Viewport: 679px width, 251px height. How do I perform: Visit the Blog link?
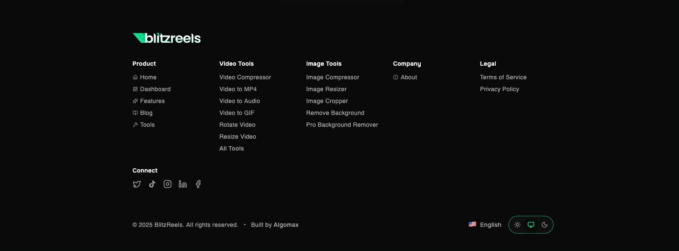[x=146, y=113]
